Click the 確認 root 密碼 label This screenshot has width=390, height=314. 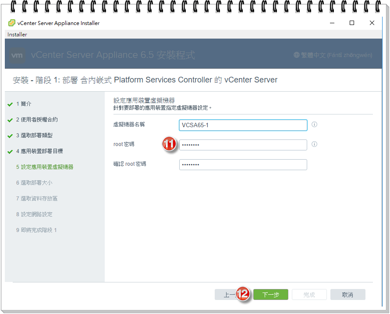[x=130, y=164]
